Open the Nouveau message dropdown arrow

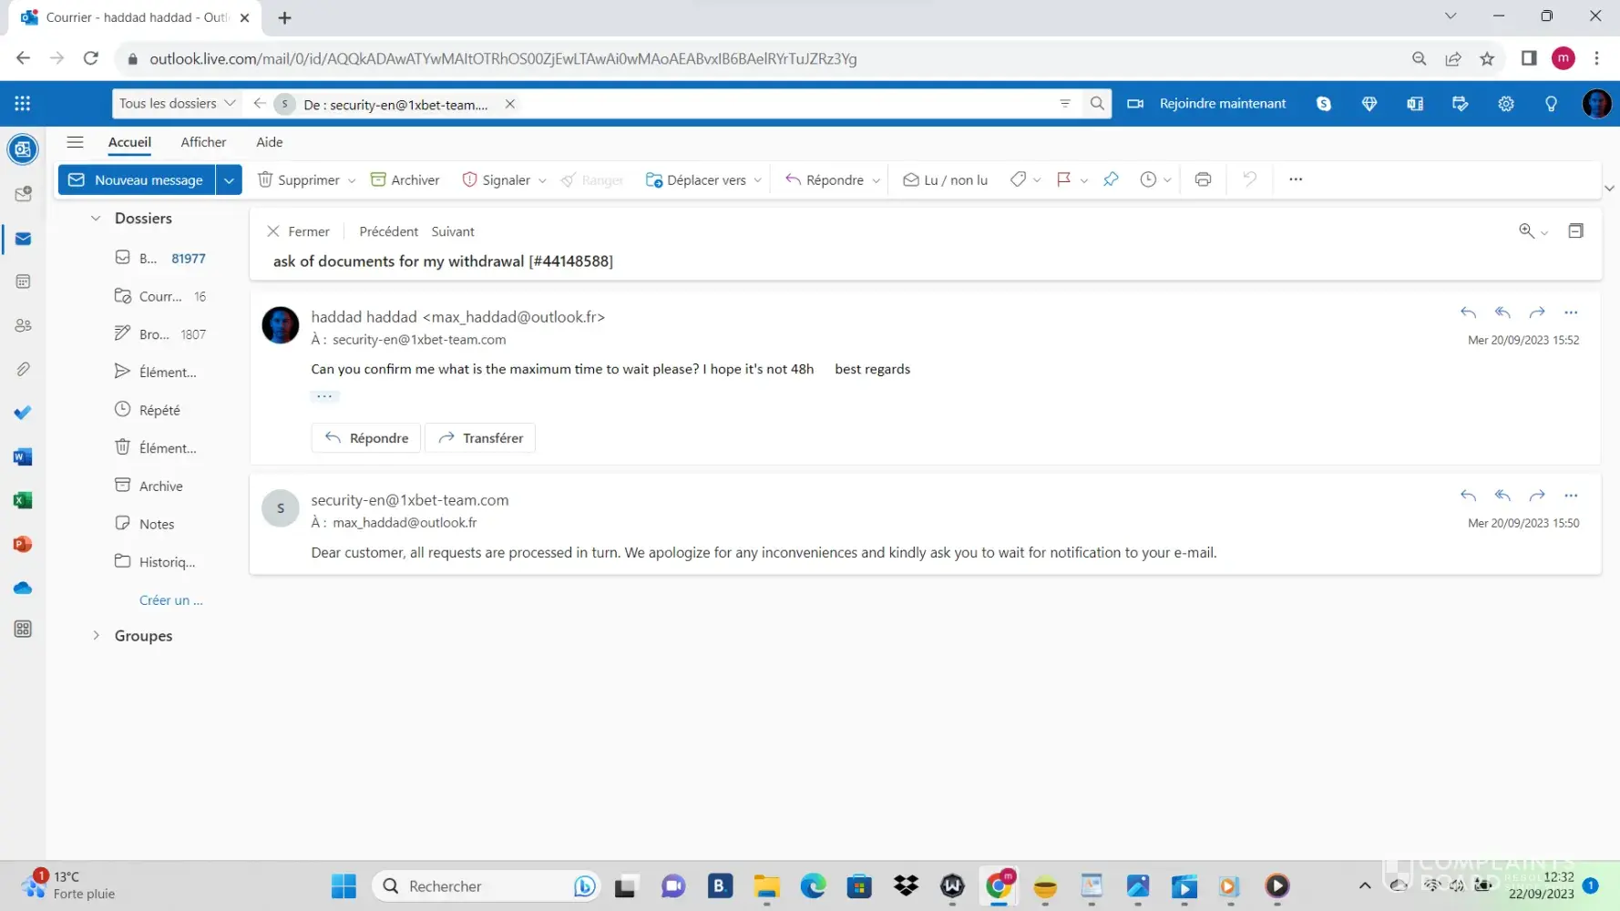[x=229, y=179]
